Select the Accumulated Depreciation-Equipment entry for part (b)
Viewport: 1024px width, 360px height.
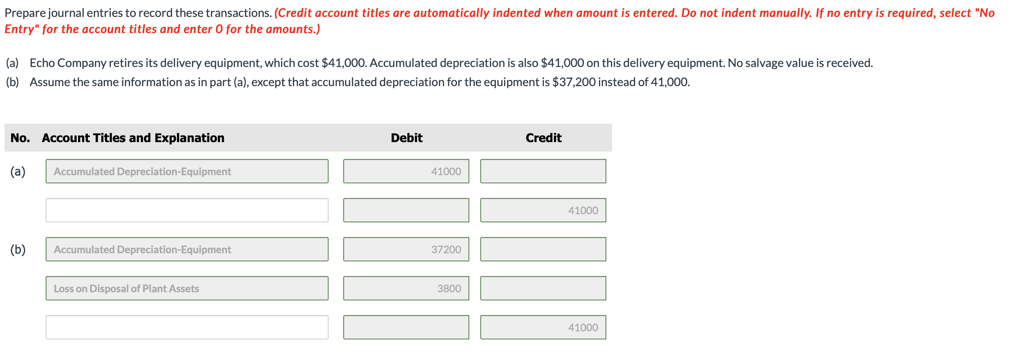coord(187,250)
